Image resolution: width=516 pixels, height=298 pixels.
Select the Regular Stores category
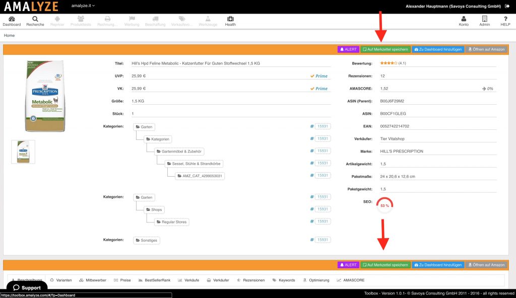tap(171, 222)
